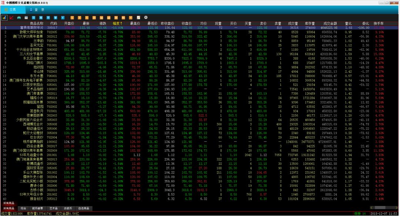Select the daily 日 period icon

(33, 18)
